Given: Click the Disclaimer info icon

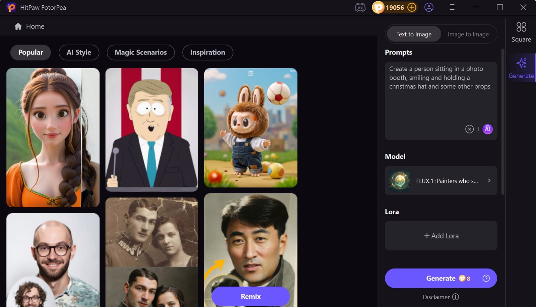Looking at the screenshot, I should [x=456, y=297].
